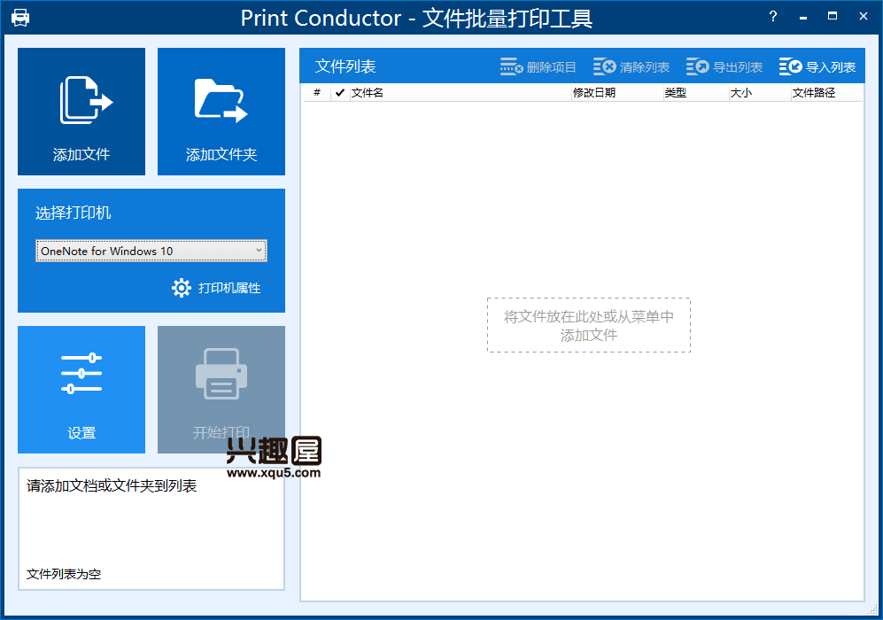Click the settings sliders icon
Image resolution: width=883 pixels, height=620 pixels.
(81, 374)
